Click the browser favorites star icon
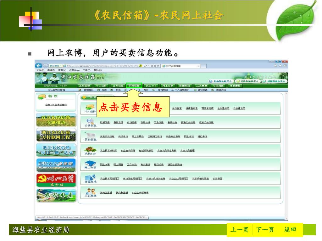Image resolution: width=322 pixels, height=241 pixels. (x=280, y=66)
